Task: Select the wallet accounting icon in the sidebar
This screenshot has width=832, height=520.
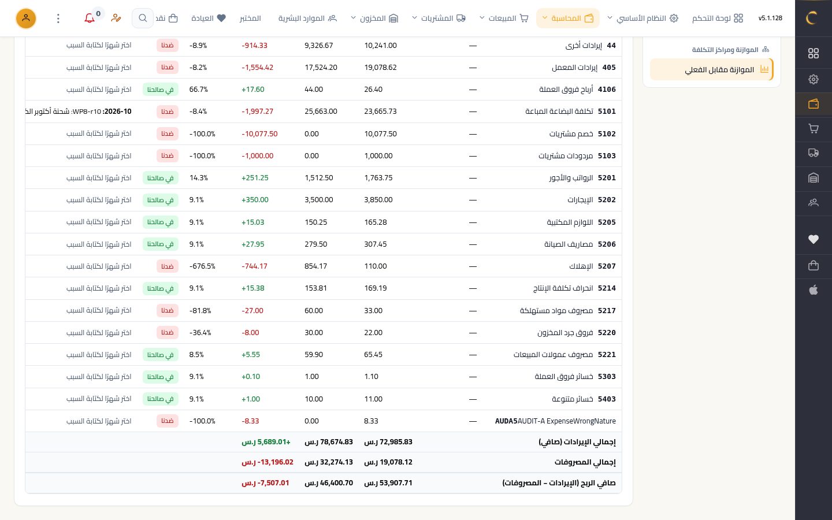Action: click(x=814, y=104)
